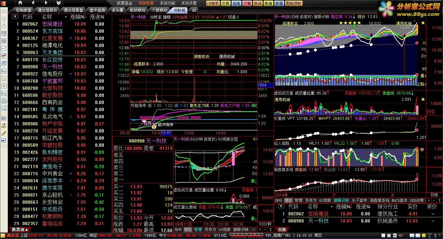Click the 图标顶栏 button
Viewport: 443px width, 239px height.
[x=294, y=3]
